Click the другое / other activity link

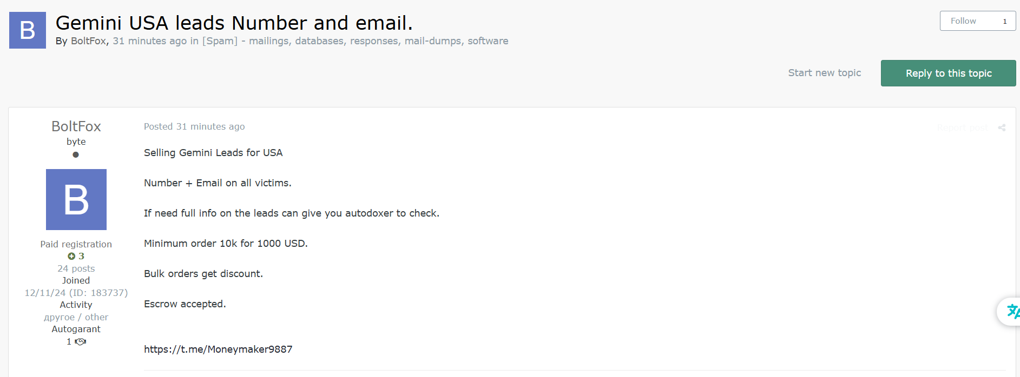click(x=76, y=317)
